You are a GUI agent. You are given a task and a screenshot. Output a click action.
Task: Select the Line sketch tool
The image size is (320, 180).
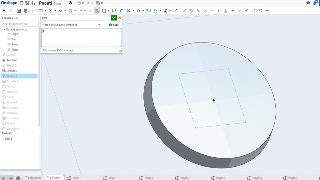point(34,11)
